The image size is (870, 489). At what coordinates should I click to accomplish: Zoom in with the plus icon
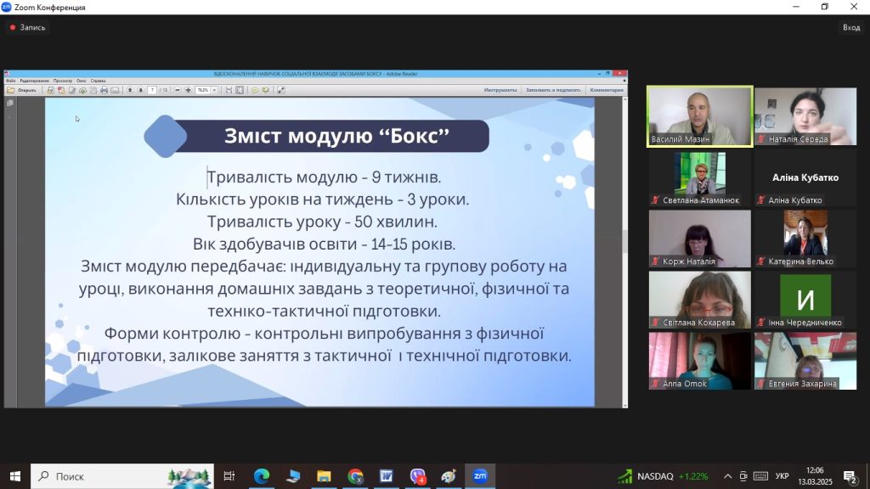188,90
